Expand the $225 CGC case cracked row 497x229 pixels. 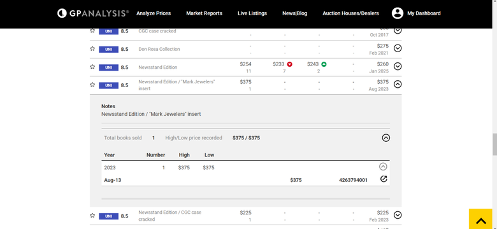pyautogui.click(x=398, y=215)
